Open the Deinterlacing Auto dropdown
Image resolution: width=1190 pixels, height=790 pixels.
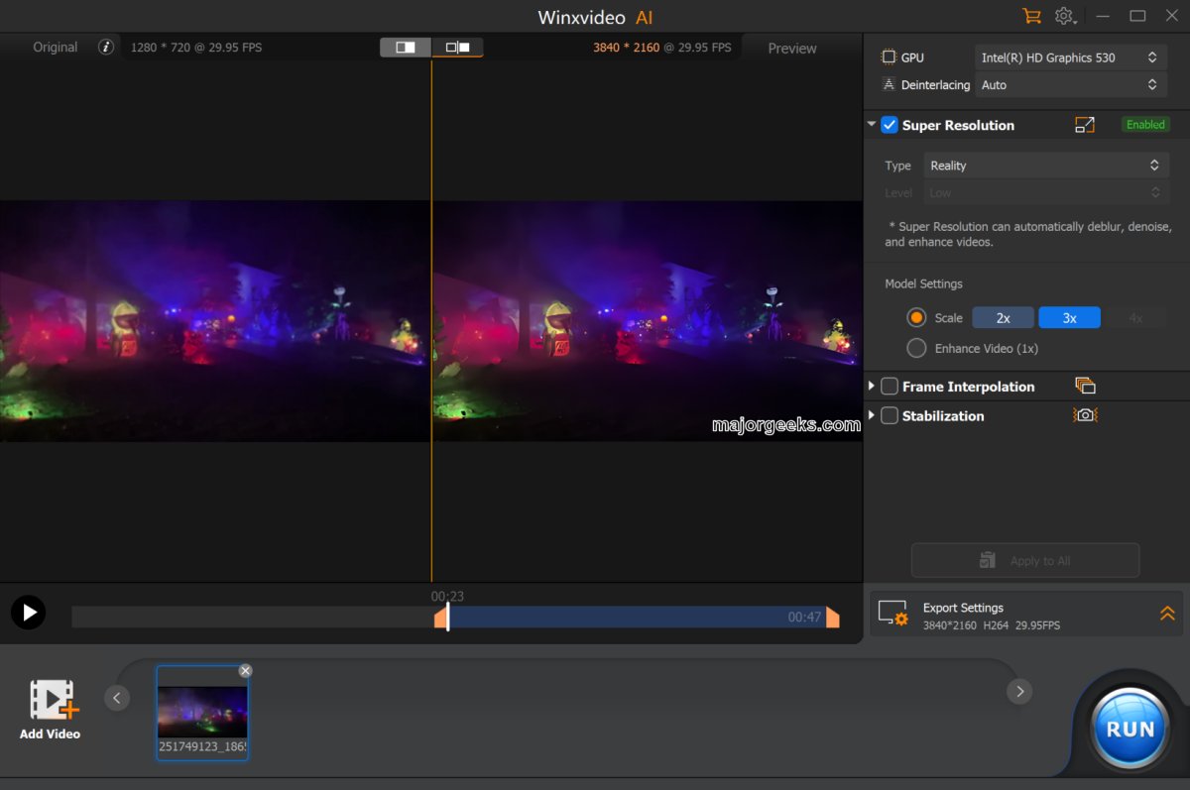[x=1071, y=85]
